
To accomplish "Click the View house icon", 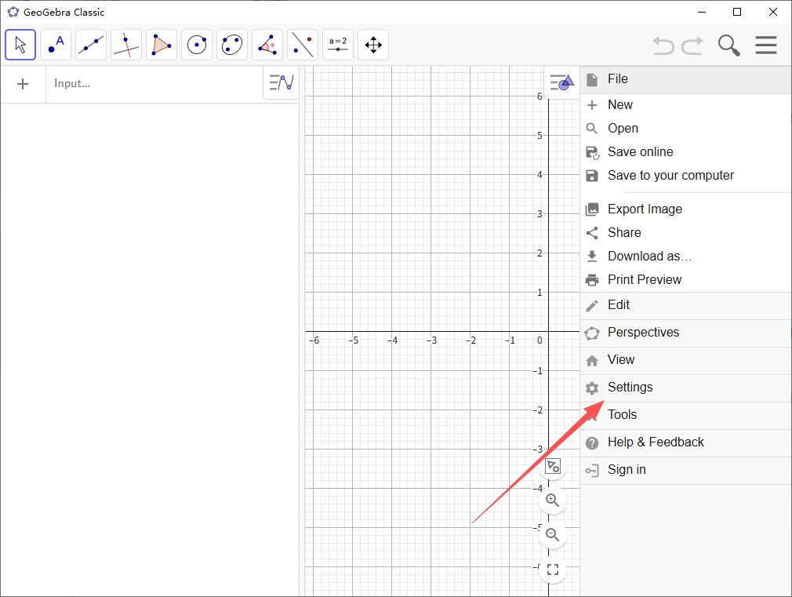I will pos(592,360).
